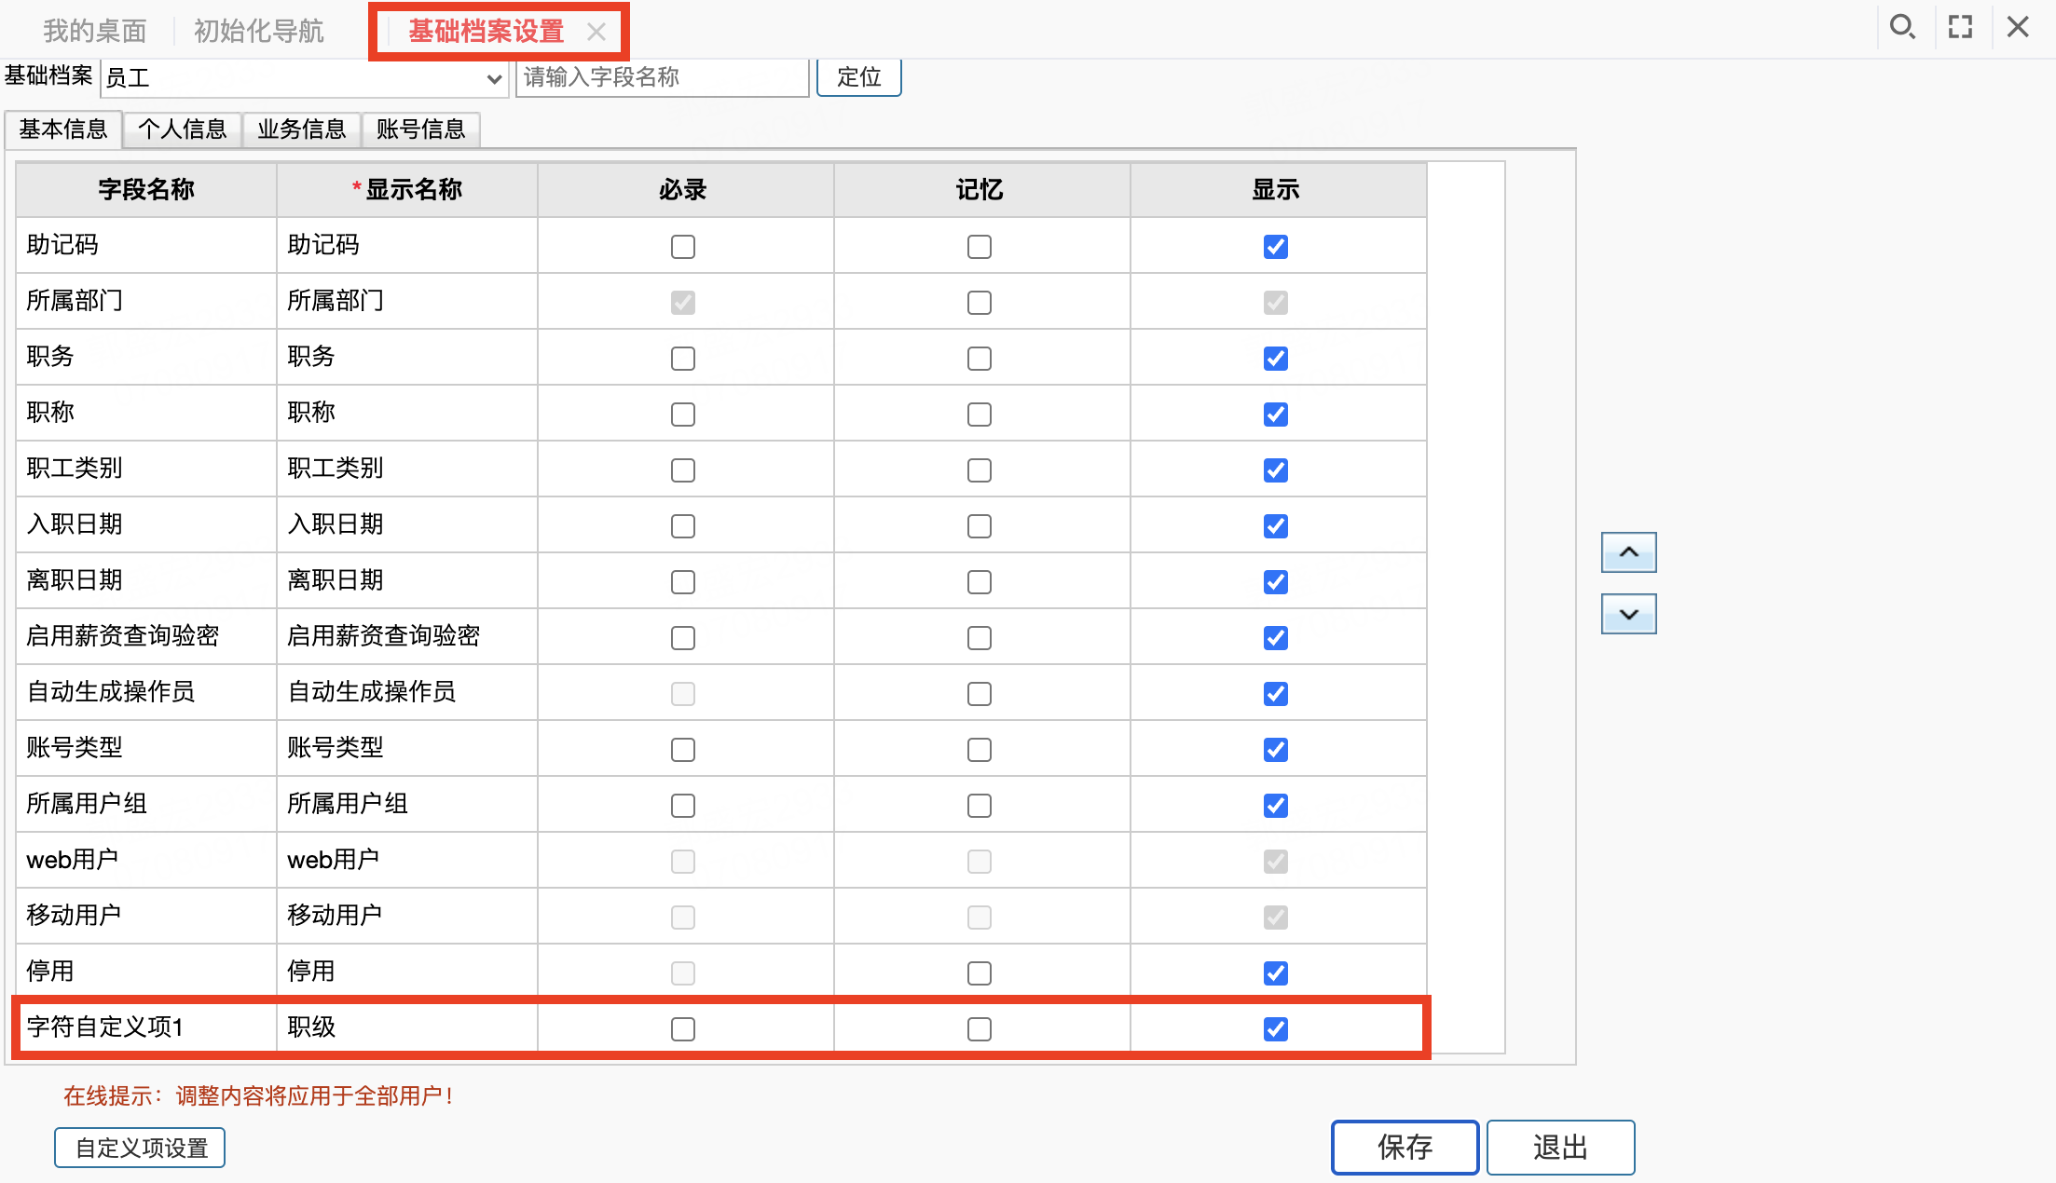Enable 记忆 for 字符自定义项1
The image size is (2056, 1183).
click(980, 1029)
